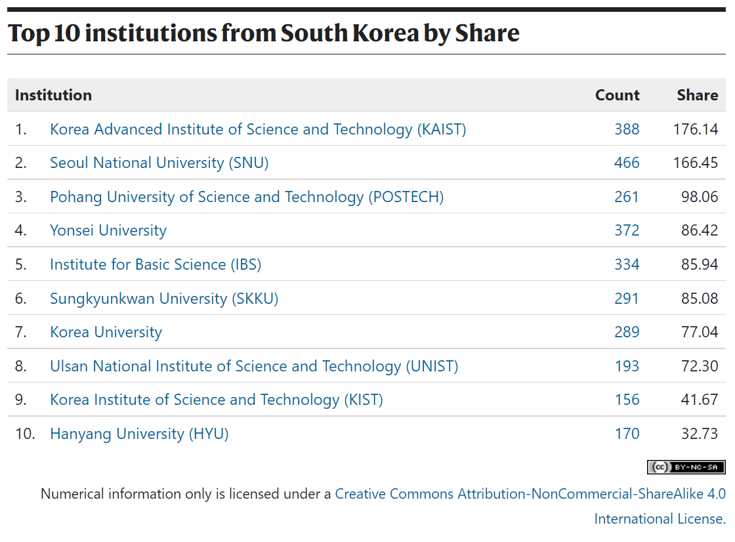Open the UNIST institution link
The height and width of the screenshot is (542, 735).
click(254, 366)
